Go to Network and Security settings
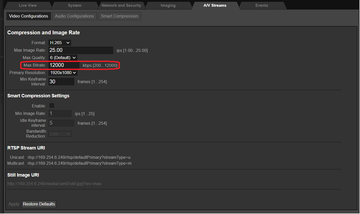The image size is (360, 214). pos(121,5)
